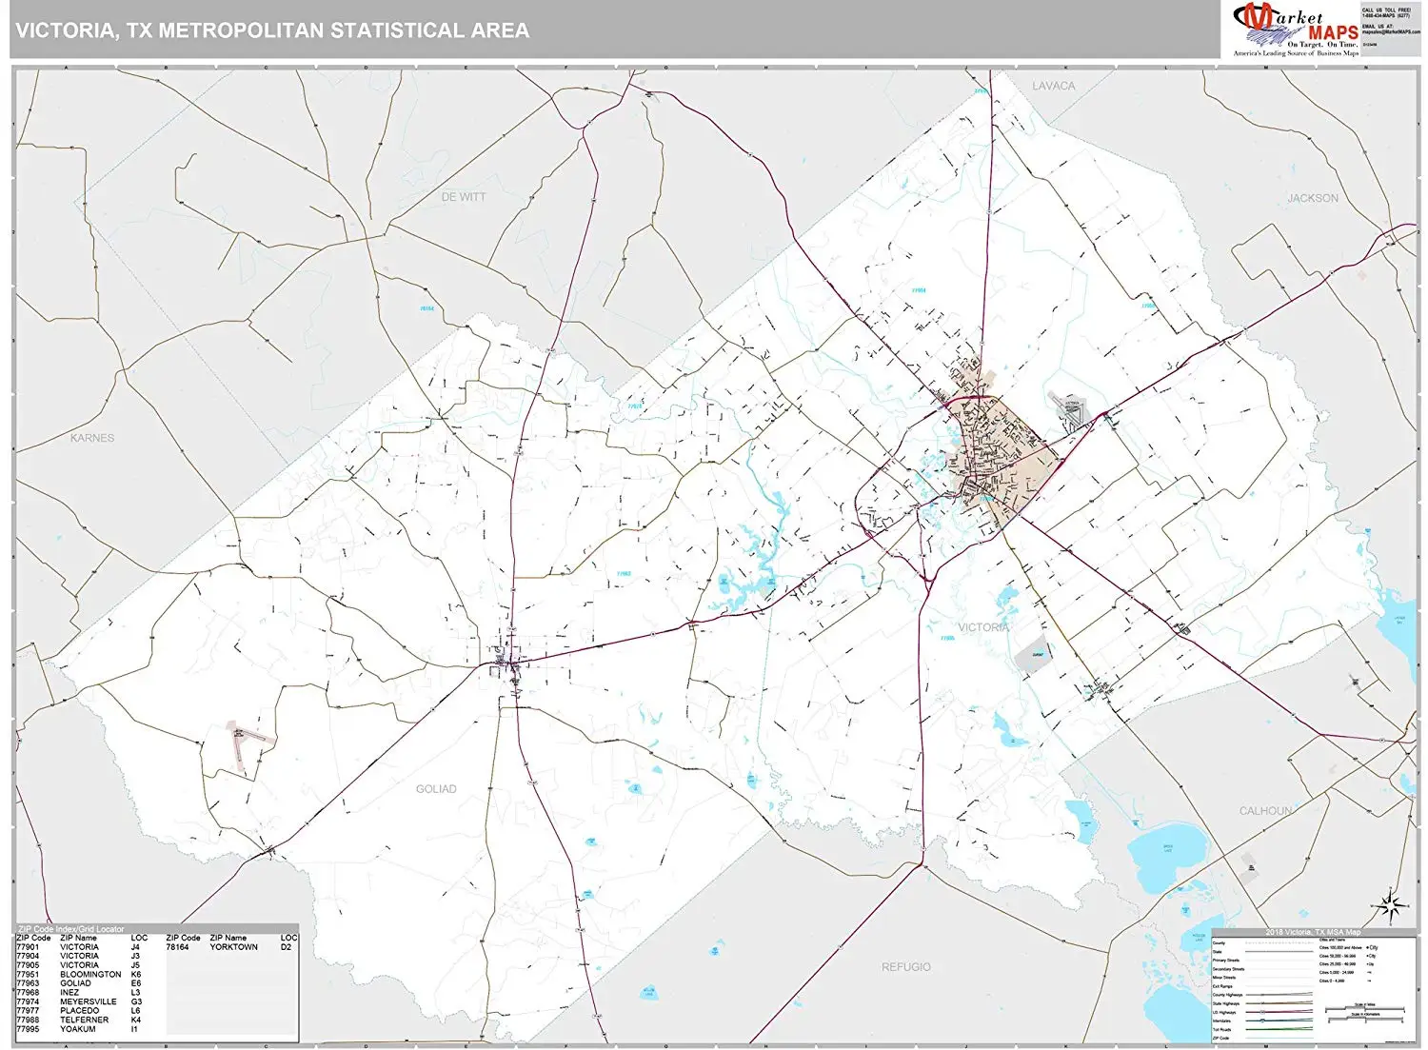Select ZIP code row 77901 VICTORIA in the index
The height and width of the screenshot is (1050, 1428).
point(57,944)
